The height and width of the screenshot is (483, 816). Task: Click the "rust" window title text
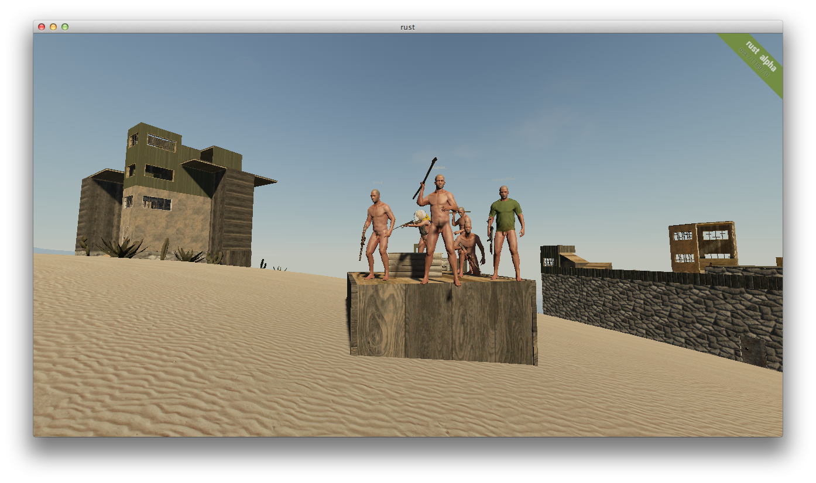coord(408,27)
